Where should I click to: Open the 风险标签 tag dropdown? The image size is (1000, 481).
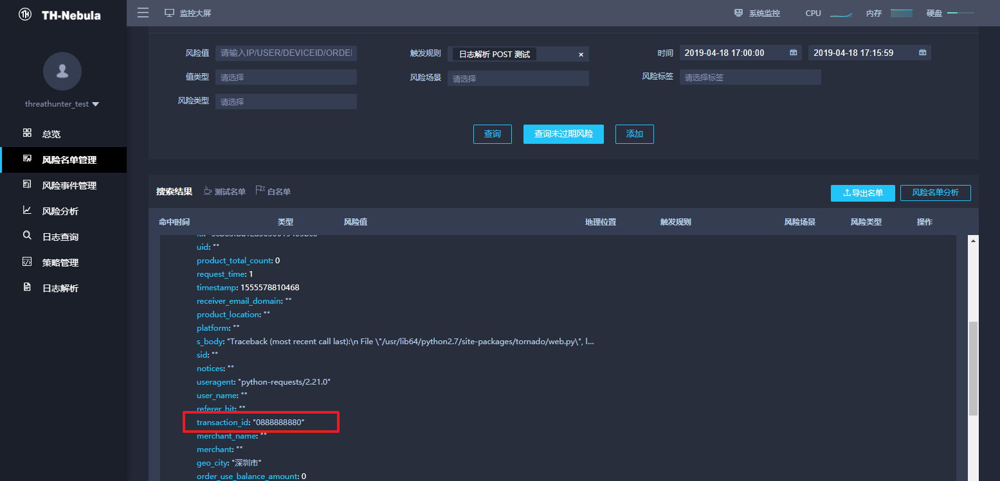pos(750,77)
